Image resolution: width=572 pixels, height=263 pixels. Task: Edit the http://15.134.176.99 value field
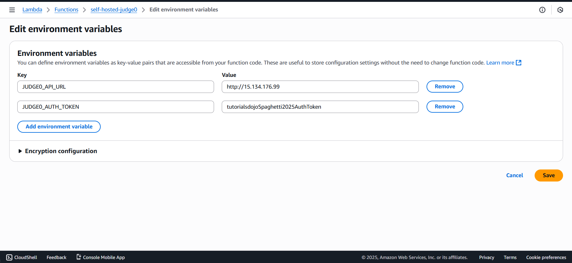320,87
